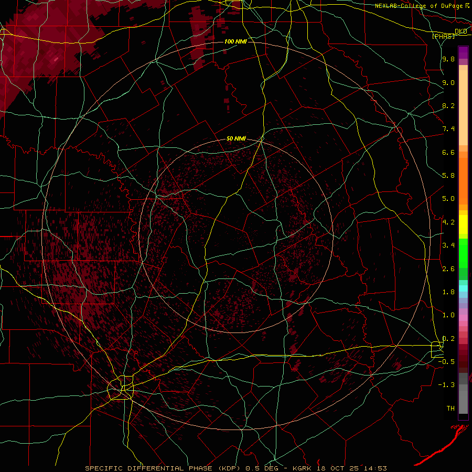Select the 9.0 scale value
Screen dimensions: 472x472
(448, 82)
